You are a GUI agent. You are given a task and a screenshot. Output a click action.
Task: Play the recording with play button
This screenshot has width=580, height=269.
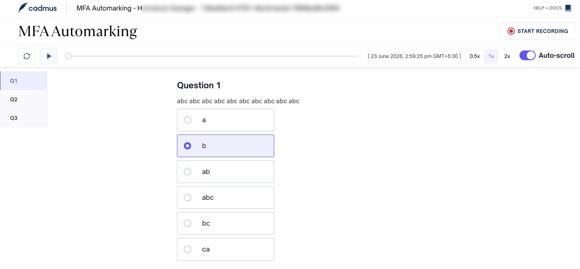[49, 56]
